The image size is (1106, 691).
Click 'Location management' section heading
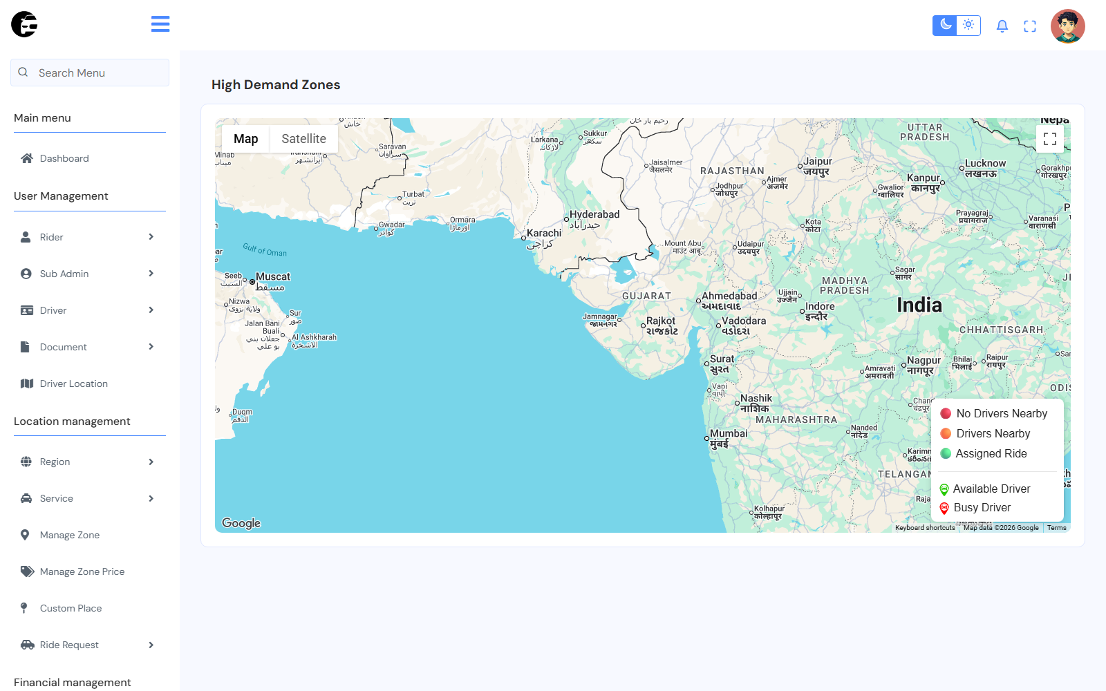tap(72, 421)
